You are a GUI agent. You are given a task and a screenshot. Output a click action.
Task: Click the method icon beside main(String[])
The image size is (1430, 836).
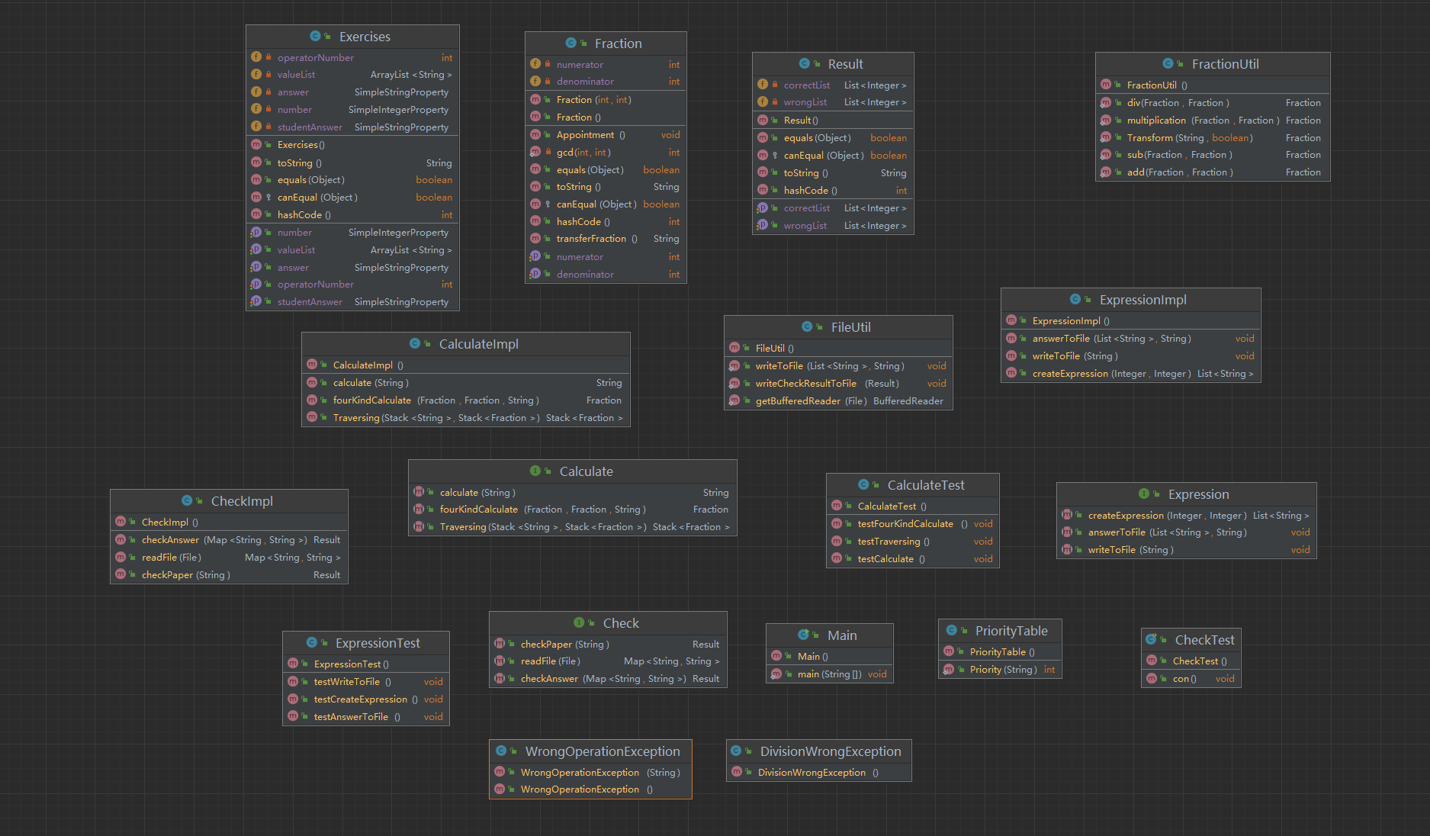click(x=776, y=674)
